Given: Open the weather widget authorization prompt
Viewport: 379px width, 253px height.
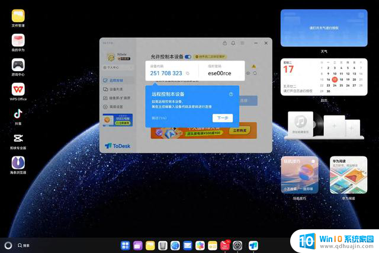Looking at the screenshot, I should [324, 28].
